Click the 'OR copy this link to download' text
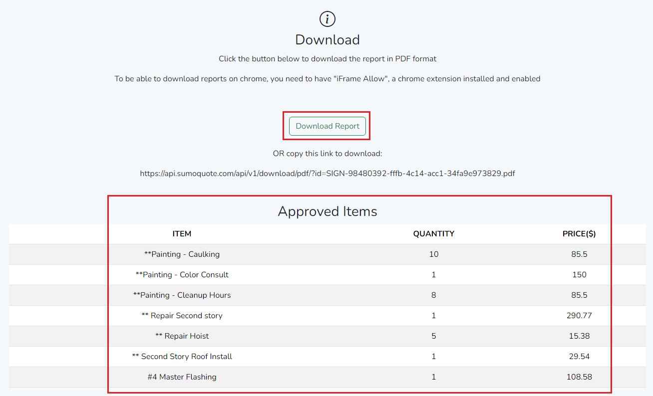Viewport: 653px width, 396px height. click(327, 154)
